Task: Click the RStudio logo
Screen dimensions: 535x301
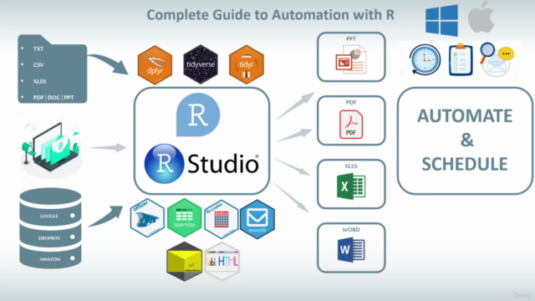Action: (201, 164)
